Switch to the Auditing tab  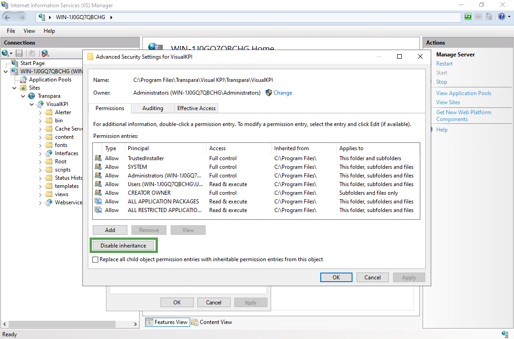pos(152,108)
